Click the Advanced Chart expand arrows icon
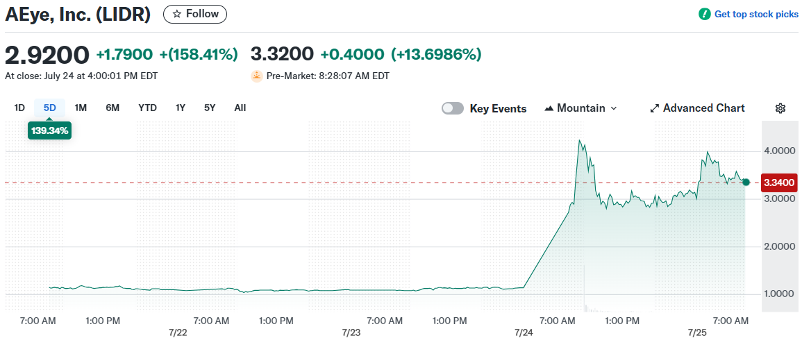 coord(654,108)
